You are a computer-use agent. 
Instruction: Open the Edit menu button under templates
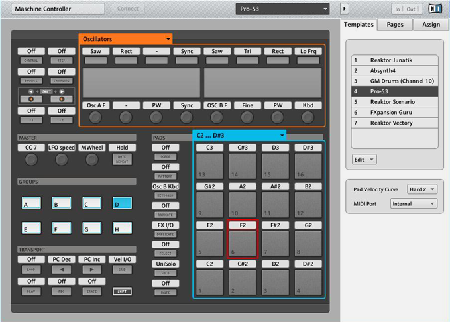click(364, 160)
